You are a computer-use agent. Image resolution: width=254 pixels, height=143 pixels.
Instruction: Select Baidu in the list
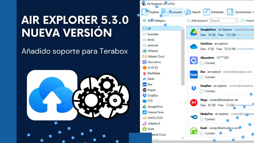pyautogui.click(x=148, y=79)
